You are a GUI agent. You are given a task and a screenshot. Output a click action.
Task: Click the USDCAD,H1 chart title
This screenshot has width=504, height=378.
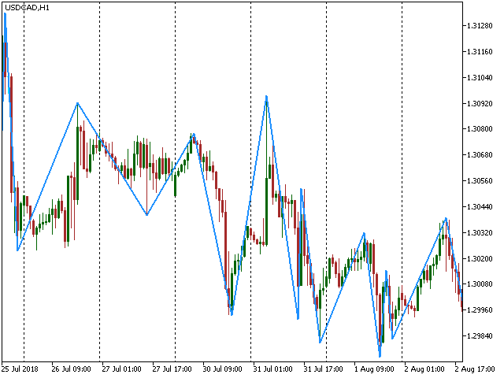click(x=27, y=7)
